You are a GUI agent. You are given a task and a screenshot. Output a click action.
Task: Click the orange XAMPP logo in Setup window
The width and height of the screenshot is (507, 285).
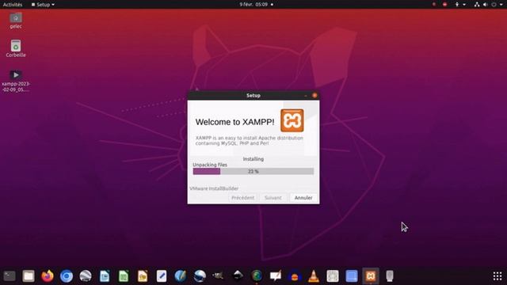pyautogui.click(x=292, y=120)
